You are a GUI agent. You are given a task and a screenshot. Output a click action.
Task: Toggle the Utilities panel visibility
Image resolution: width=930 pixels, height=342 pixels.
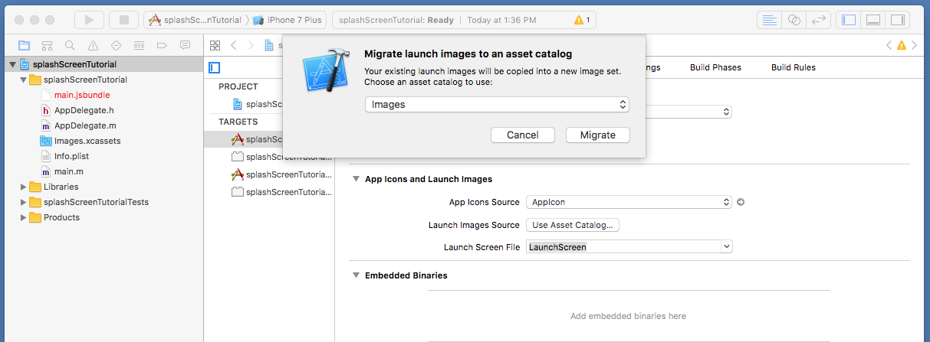tap(897, 20)
